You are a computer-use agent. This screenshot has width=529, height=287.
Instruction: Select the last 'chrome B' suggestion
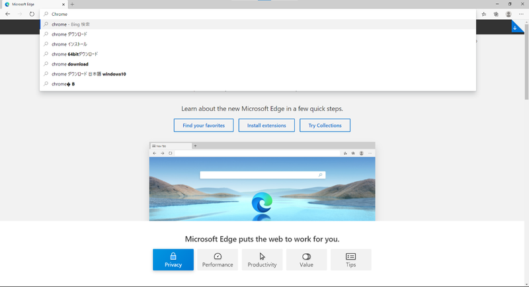(258, 84)
